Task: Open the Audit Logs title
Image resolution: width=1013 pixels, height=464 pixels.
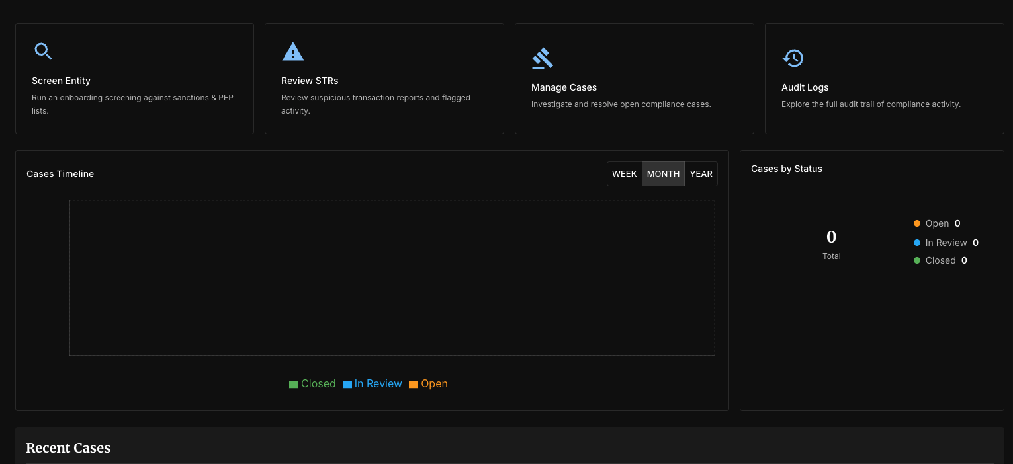Action: click(805, 87)
